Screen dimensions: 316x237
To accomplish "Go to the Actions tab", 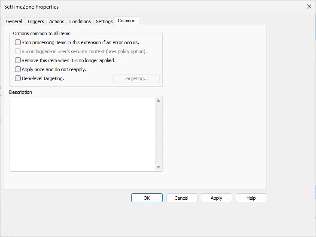I will click(x=57, y=21).
